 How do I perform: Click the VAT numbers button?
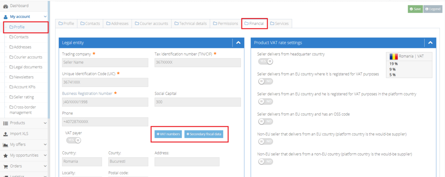pyautogui.click(x=168, y=134)
